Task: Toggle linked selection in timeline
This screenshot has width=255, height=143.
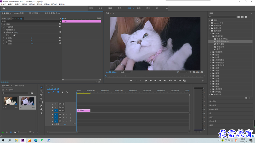Action: click(58, 92)
